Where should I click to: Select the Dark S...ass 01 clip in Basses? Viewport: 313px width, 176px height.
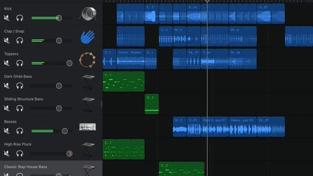tap(215, 127)
